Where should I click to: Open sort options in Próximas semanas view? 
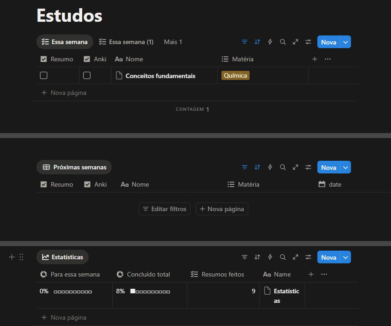257,167
